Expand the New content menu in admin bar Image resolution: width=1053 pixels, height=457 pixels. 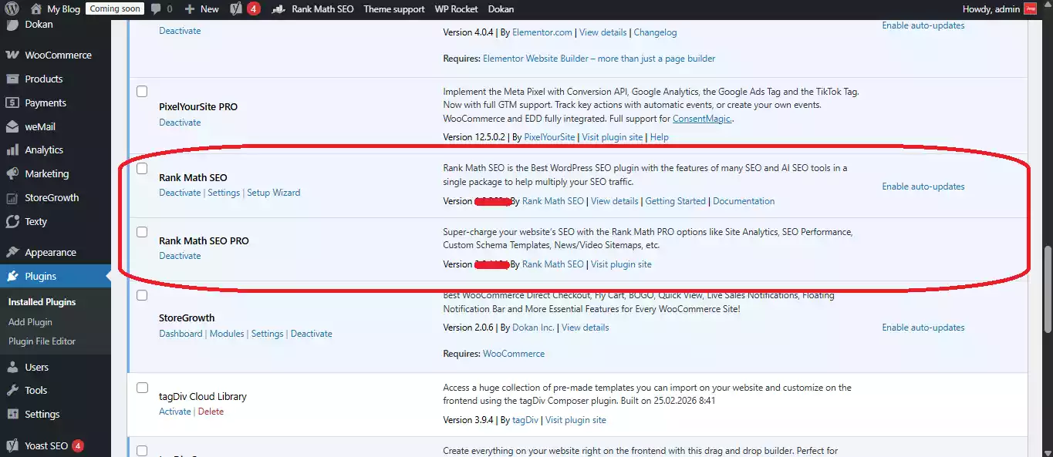[x=202, y=9]
